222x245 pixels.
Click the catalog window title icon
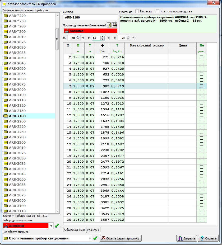[x=4, y=4]
